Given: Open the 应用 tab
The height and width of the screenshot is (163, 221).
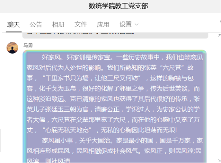Looking at the screenshot, I should [103, 25].
